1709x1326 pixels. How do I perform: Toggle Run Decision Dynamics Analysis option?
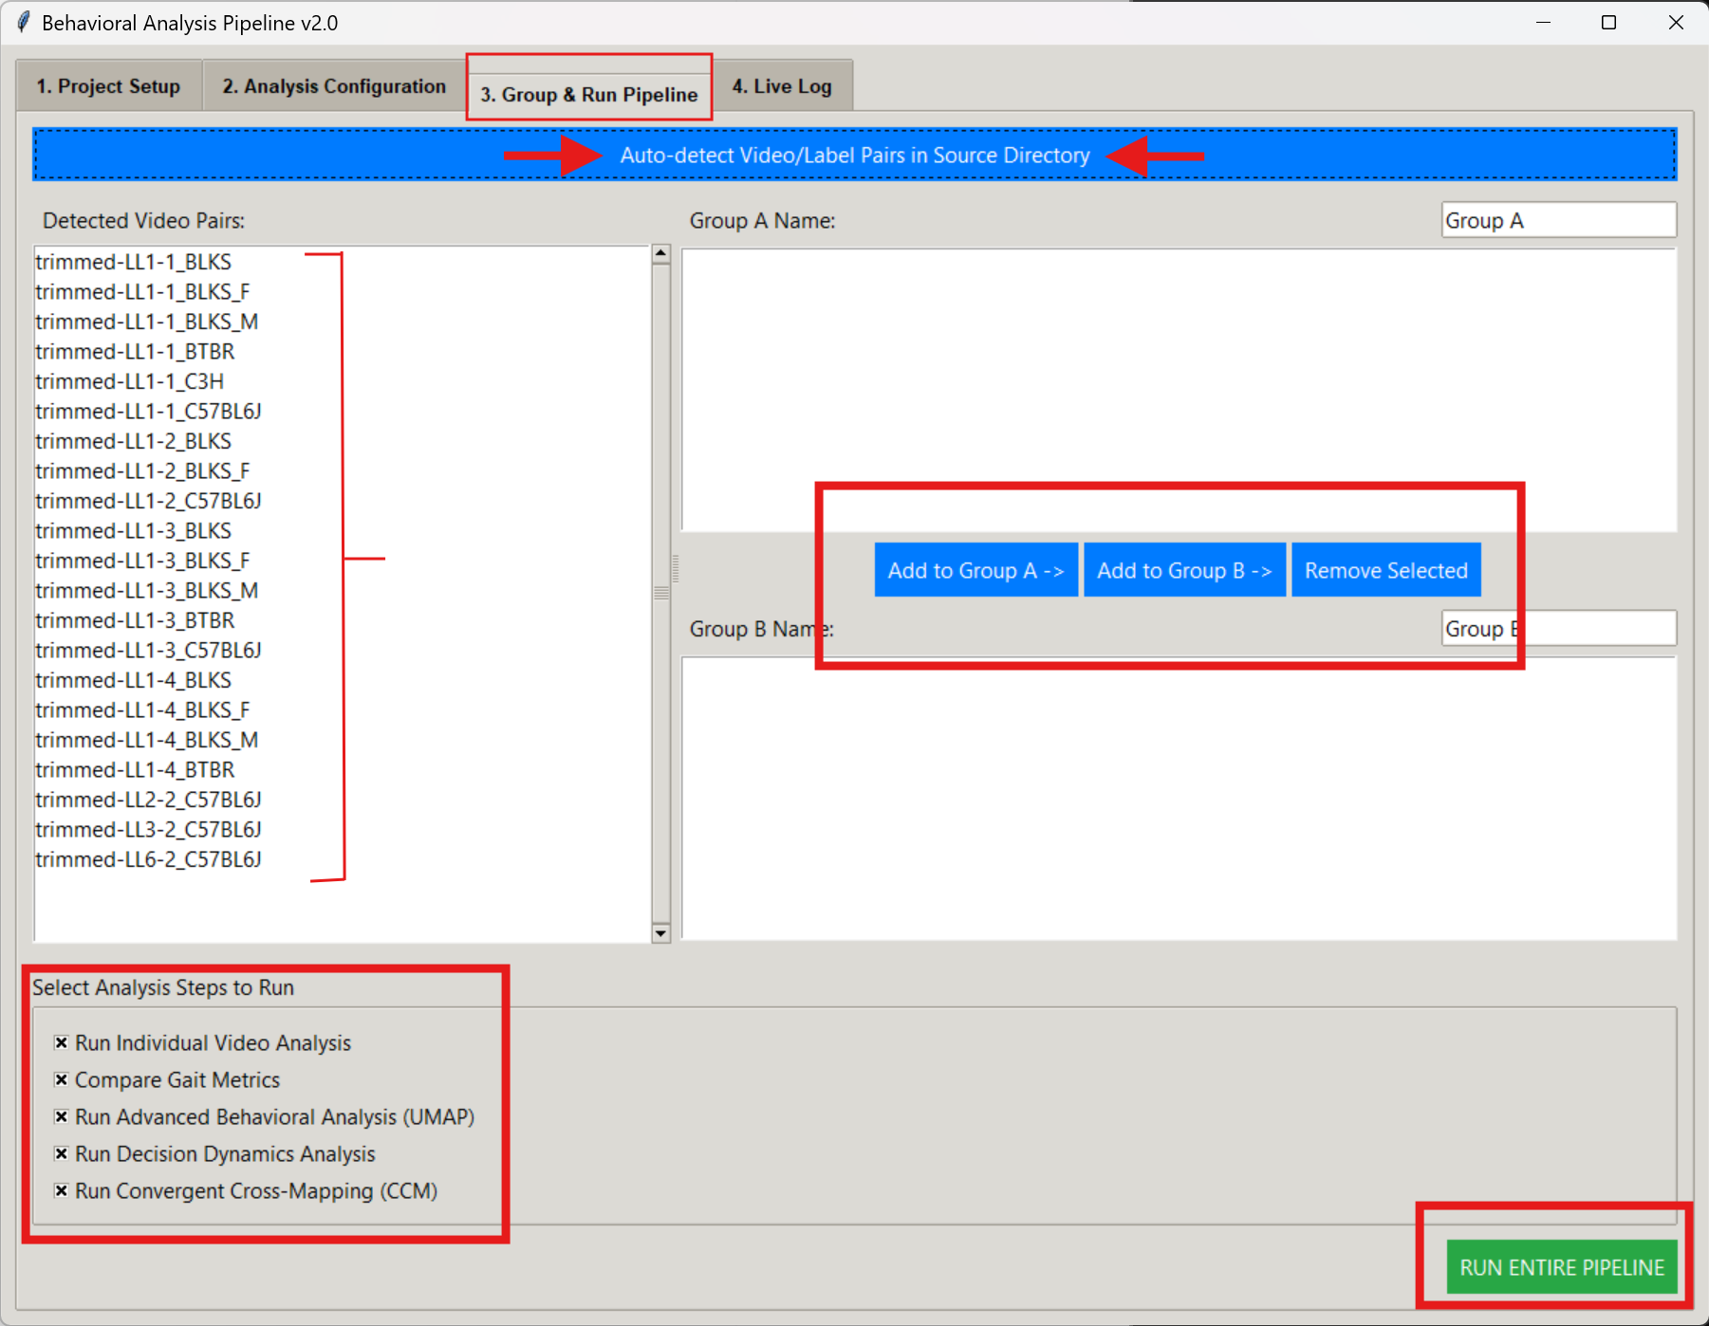[x=62, y=1153]
